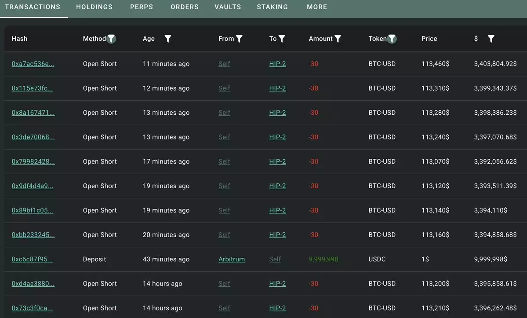Click the Token column filter icon
The image size is (527, 318).
click(x=392, y=39)
